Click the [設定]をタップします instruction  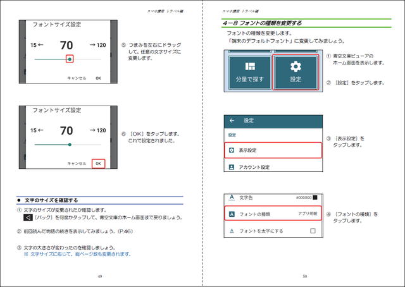tap(360, 83)
